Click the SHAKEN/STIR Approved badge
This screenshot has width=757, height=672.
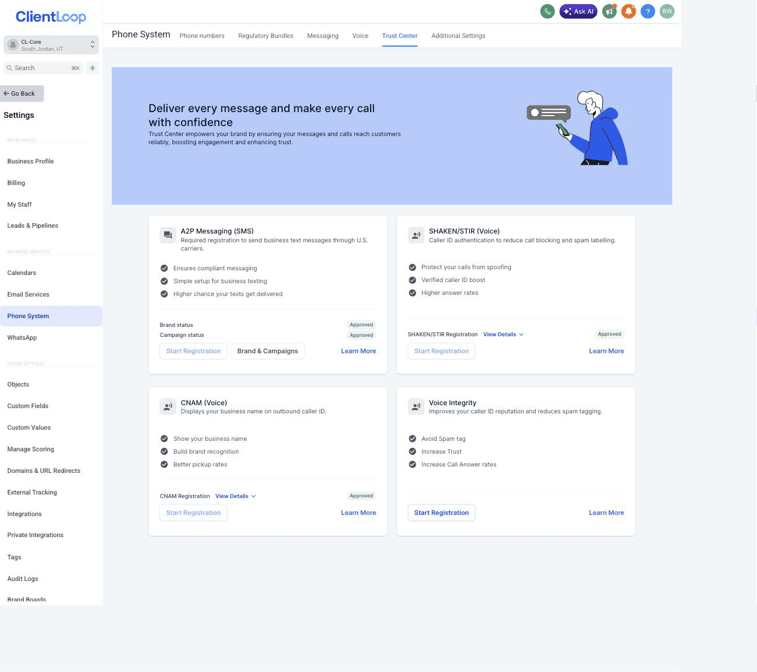(x=609, y=334)
